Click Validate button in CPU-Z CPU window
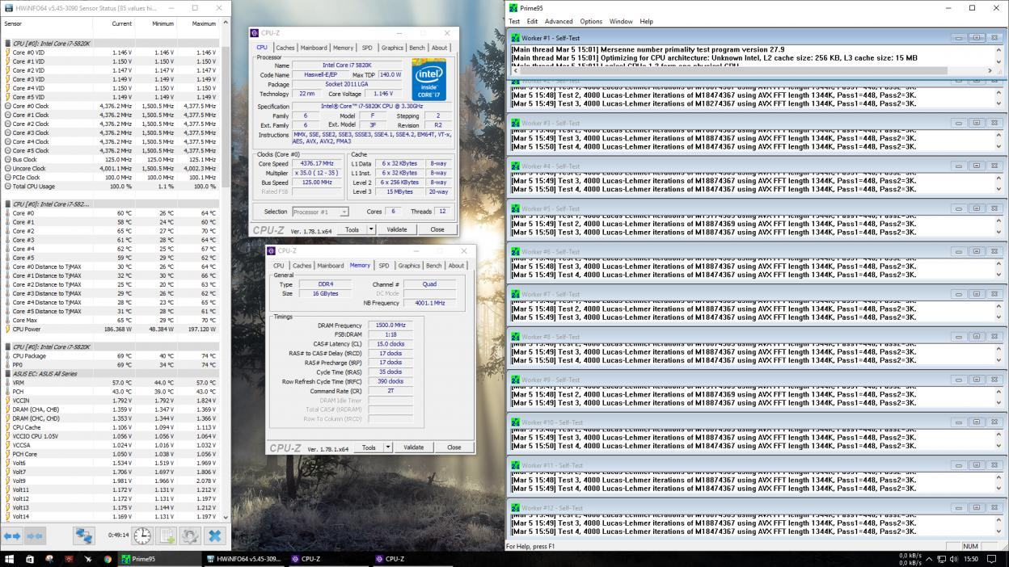1009x567 pixels. click(397, 229)
